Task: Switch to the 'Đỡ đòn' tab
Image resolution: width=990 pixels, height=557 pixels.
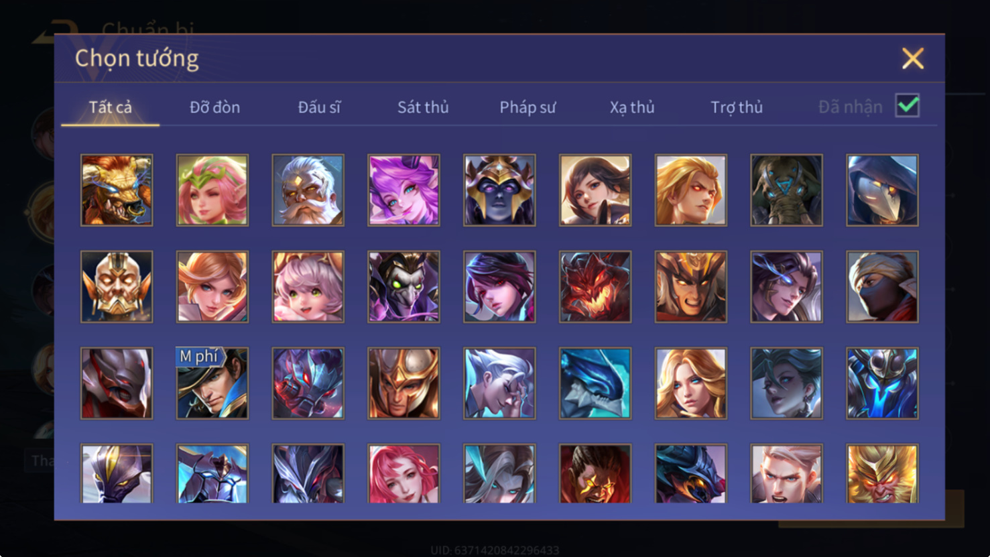Action: (x=214, y=107)
